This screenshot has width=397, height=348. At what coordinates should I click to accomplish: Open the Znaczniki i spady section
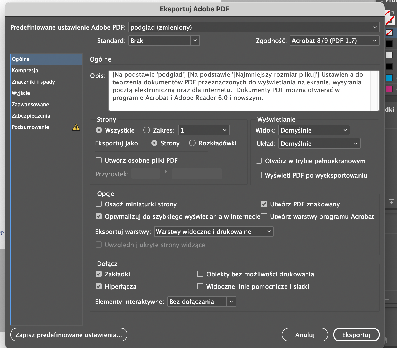tap(46, 82)
